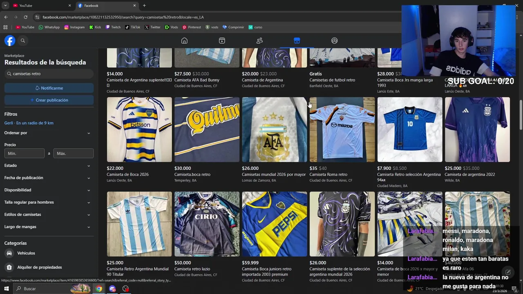
Task: Open the Argentina Mundial 90 Titular thumbnail
Action: tap(139, 224)
